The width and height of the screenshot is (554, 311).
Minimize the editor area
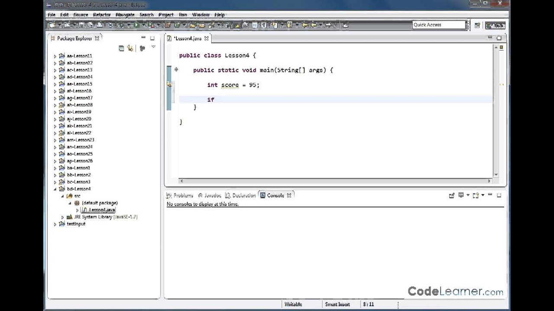coord(490,38)
